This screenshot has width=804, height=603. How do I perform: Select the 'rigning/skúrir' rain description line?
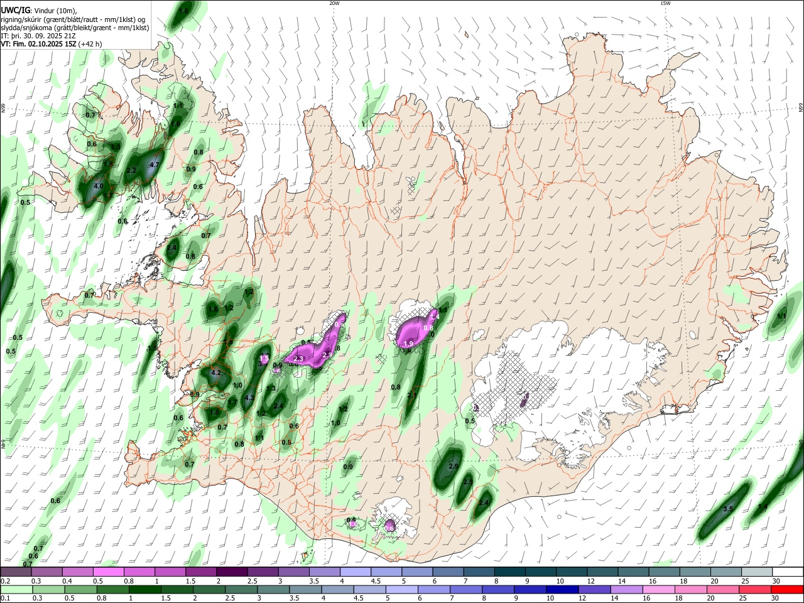73,19
